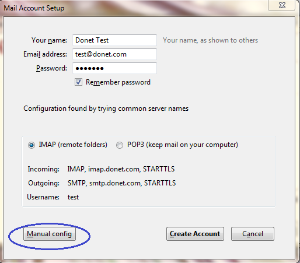The image size is (300, 263).
Task: Select the Password entry field
Action: 114,68
